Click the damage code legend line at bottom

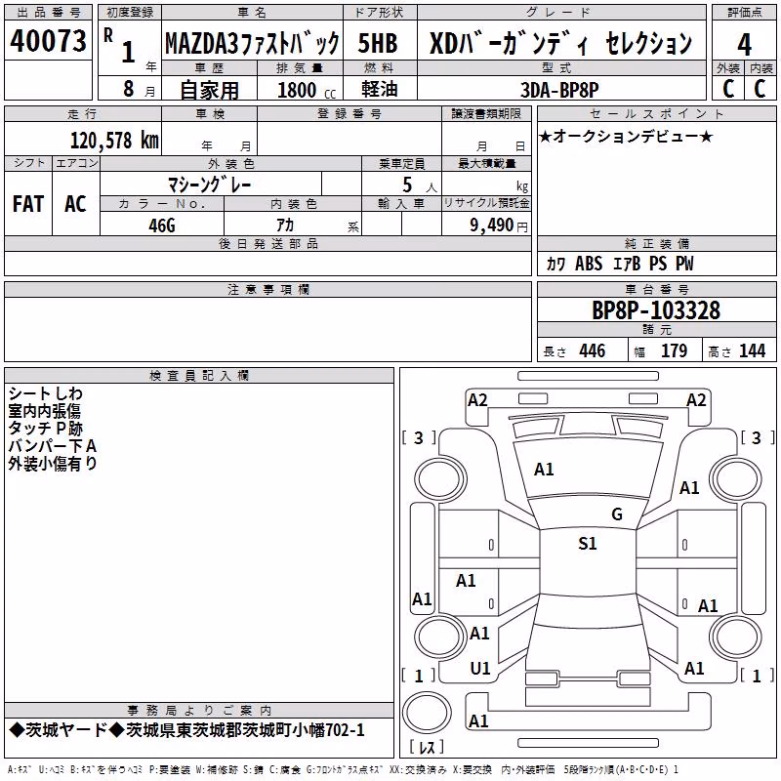pos(343,769)
